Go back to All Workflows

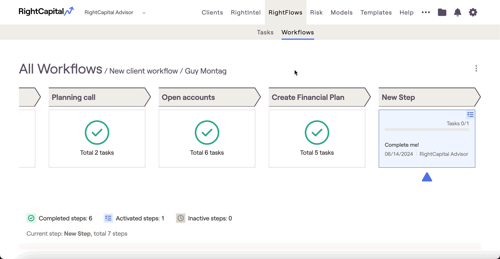point(60,69)
